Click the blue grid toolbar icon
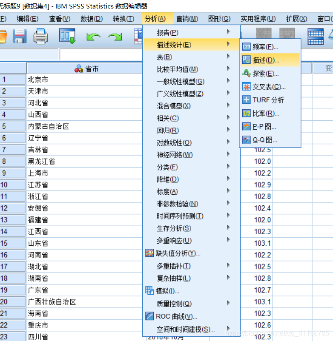 coord(316,37)
